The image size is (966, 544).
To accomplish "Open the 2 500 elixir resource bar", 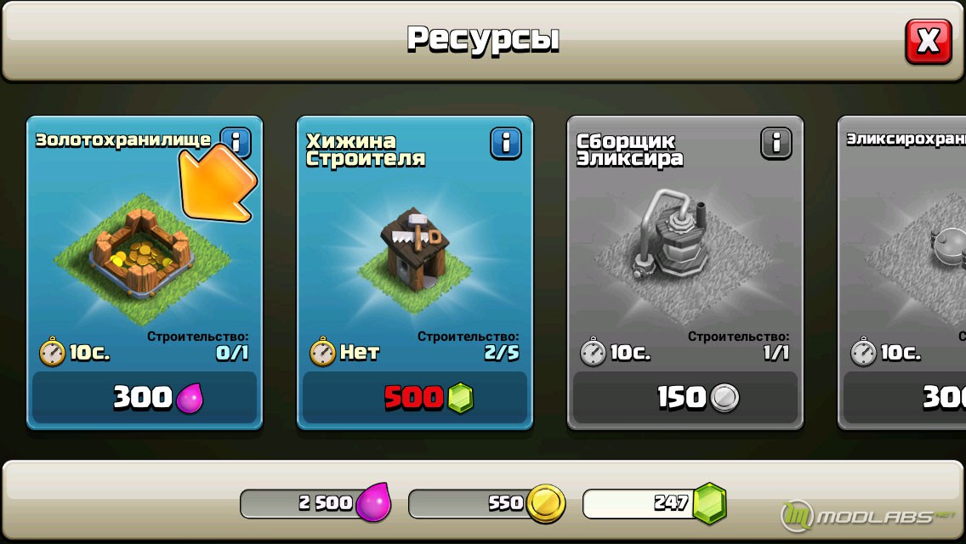I will point(315,503).
